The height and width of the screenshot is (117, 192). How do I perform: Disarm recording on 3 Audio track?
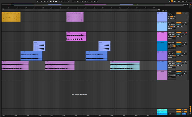click(x=186, y=33)
